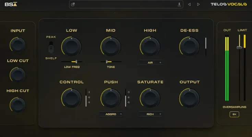Click the HIGH CUT knob
252x137 pixels.
point(18,104)
